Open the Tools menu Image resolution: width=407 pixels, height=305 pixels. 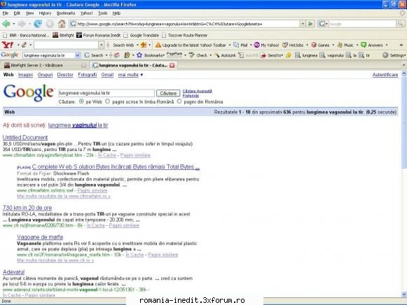[x=103, y=13]
